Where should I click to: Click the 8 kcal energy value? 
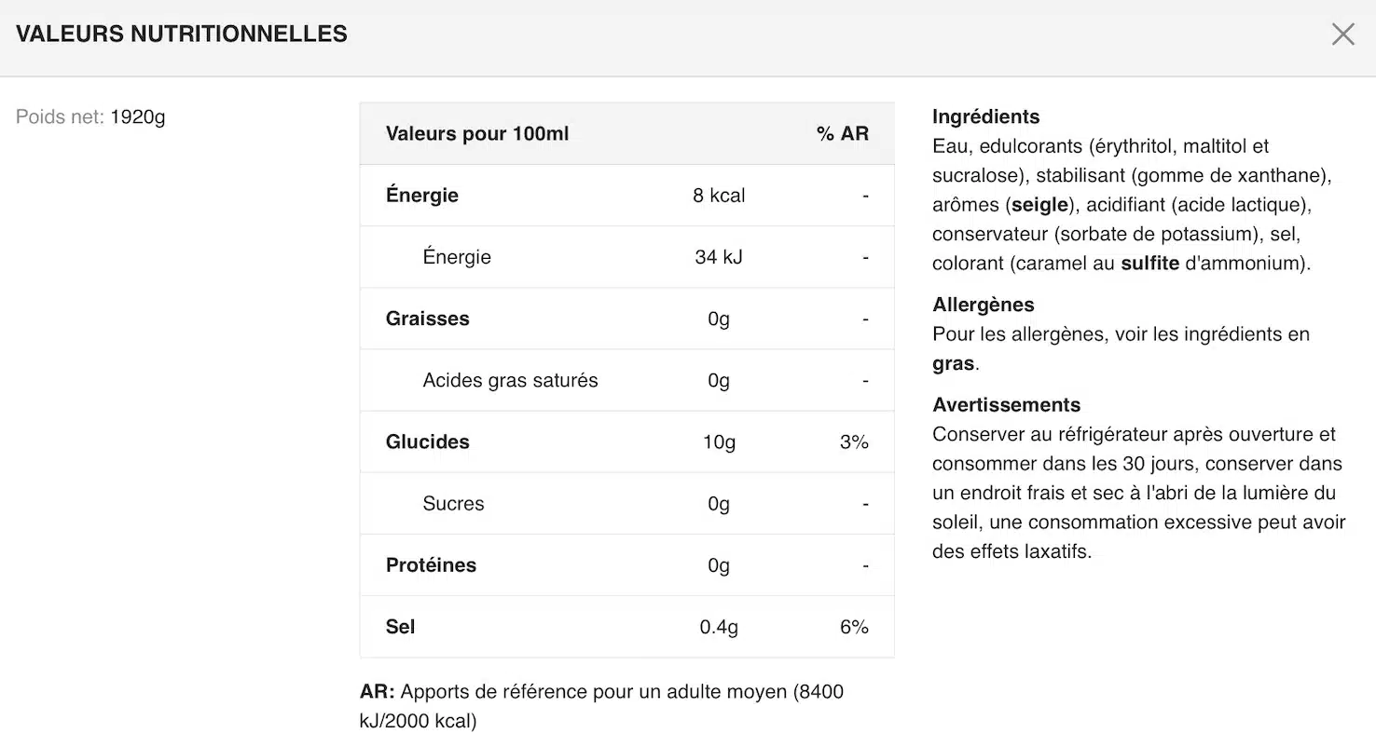pyautogui.click(x=719, y=196)
